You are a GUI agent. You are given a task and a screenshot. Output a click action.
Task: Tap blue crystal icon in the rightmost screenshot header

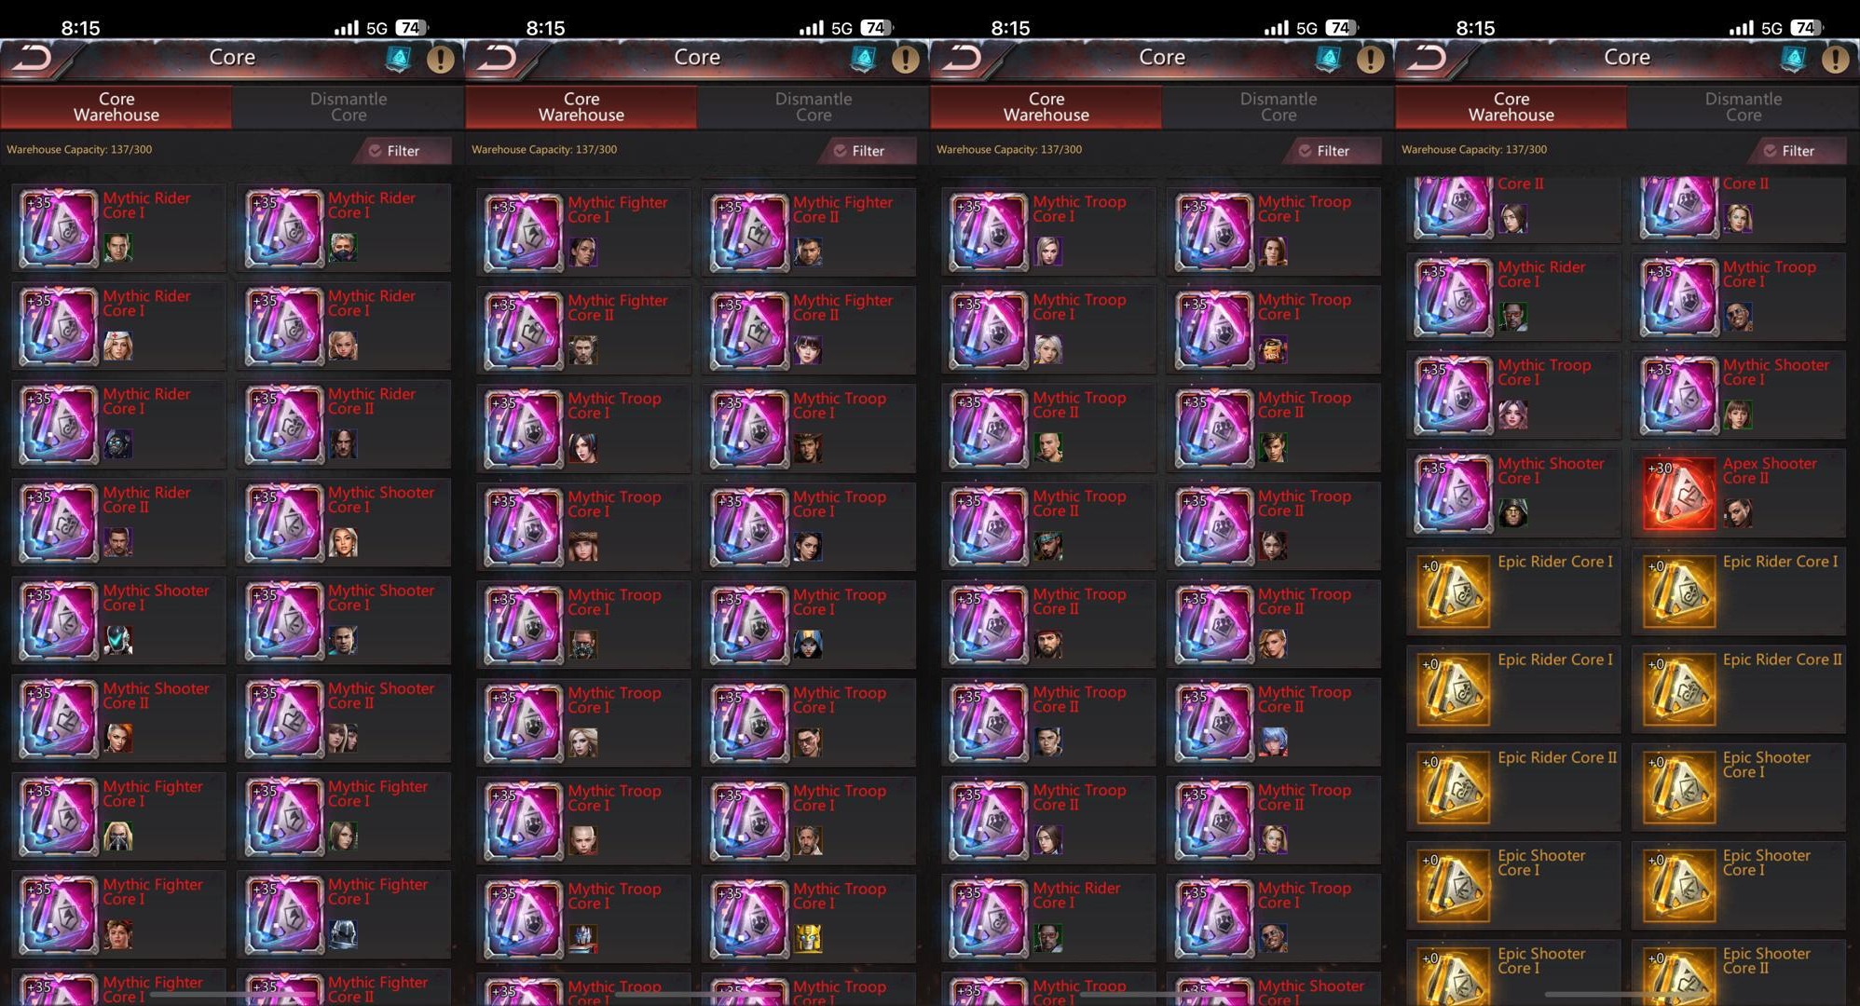pyautogui.click(x=1793, y=59)
